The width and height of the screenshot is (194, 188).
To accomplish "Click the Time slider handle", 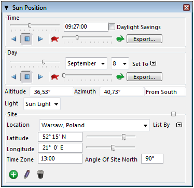I will (x=30, y=26).
